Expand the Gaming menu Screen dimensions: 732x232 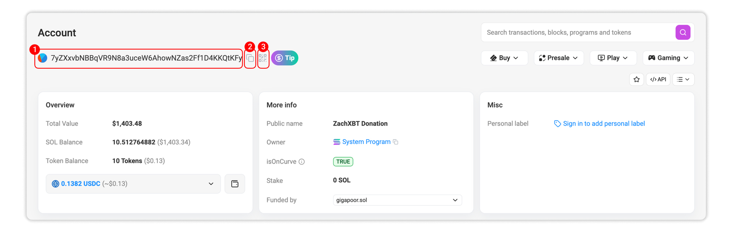point(668,58)
